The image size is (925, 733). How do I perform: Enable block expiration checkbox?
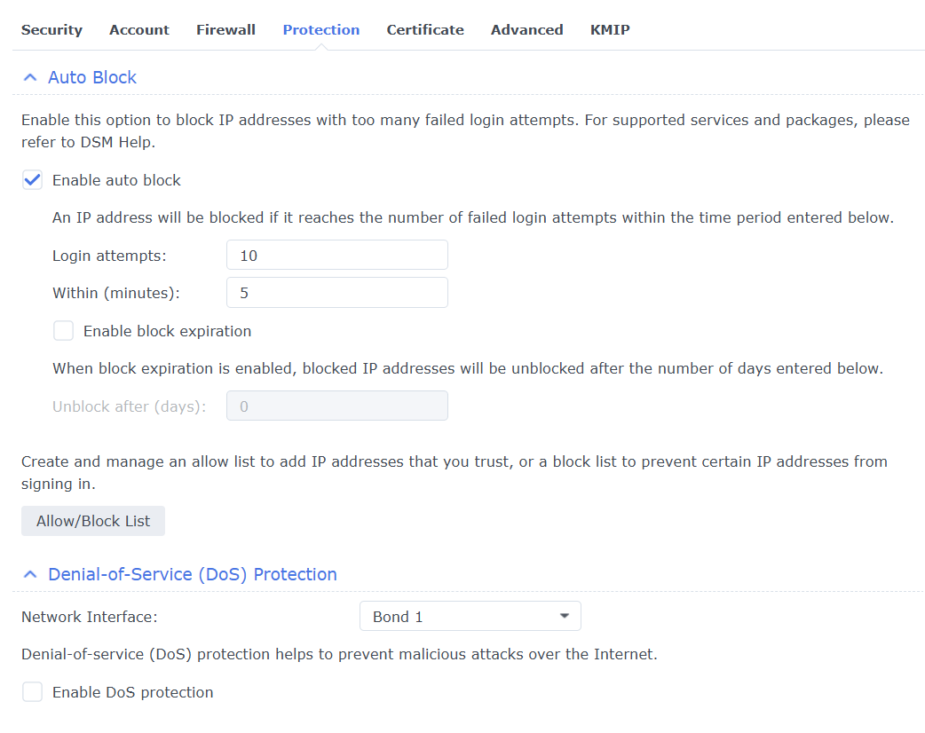coord(64,331)
